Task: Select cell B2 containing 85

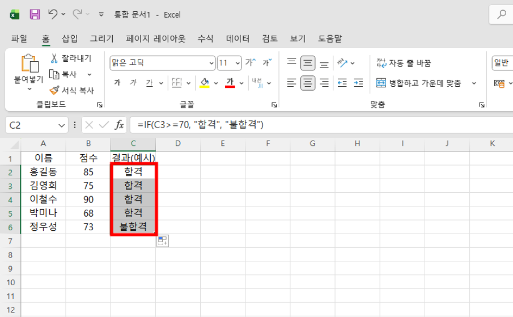Action: click(88, 172)
